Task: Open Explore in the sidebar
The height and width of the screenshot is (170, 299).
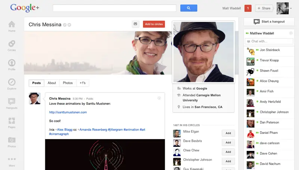Action: pyautogui.click(x=12, y=84)
